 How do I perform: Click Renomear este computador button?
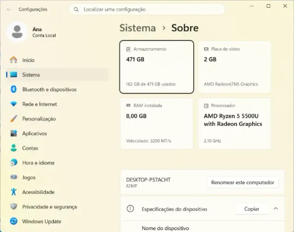click(x=243, y=182)
